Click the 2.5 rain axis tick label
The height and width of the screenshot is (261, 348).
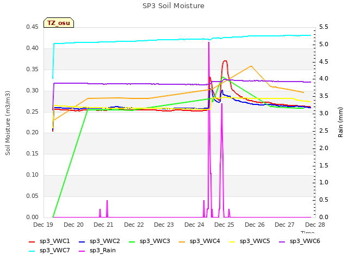click(x=324, y=130)
